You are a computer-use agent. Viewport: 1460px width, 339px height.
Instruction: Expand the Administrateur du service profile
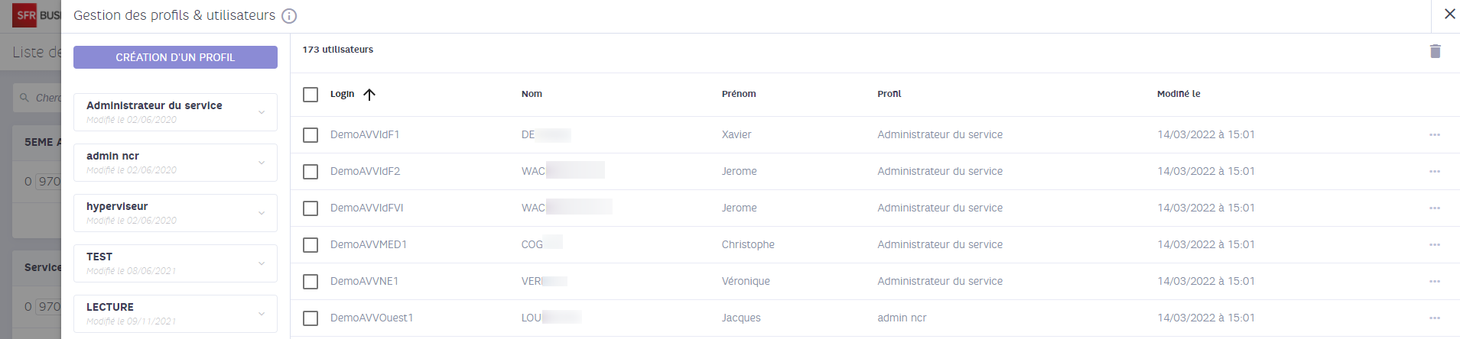[262, 112]
